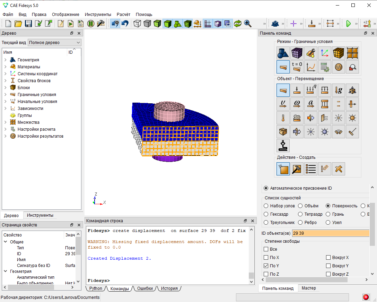
Task: Select the Mesh mode purple cube icon
Action: [297, 53]
